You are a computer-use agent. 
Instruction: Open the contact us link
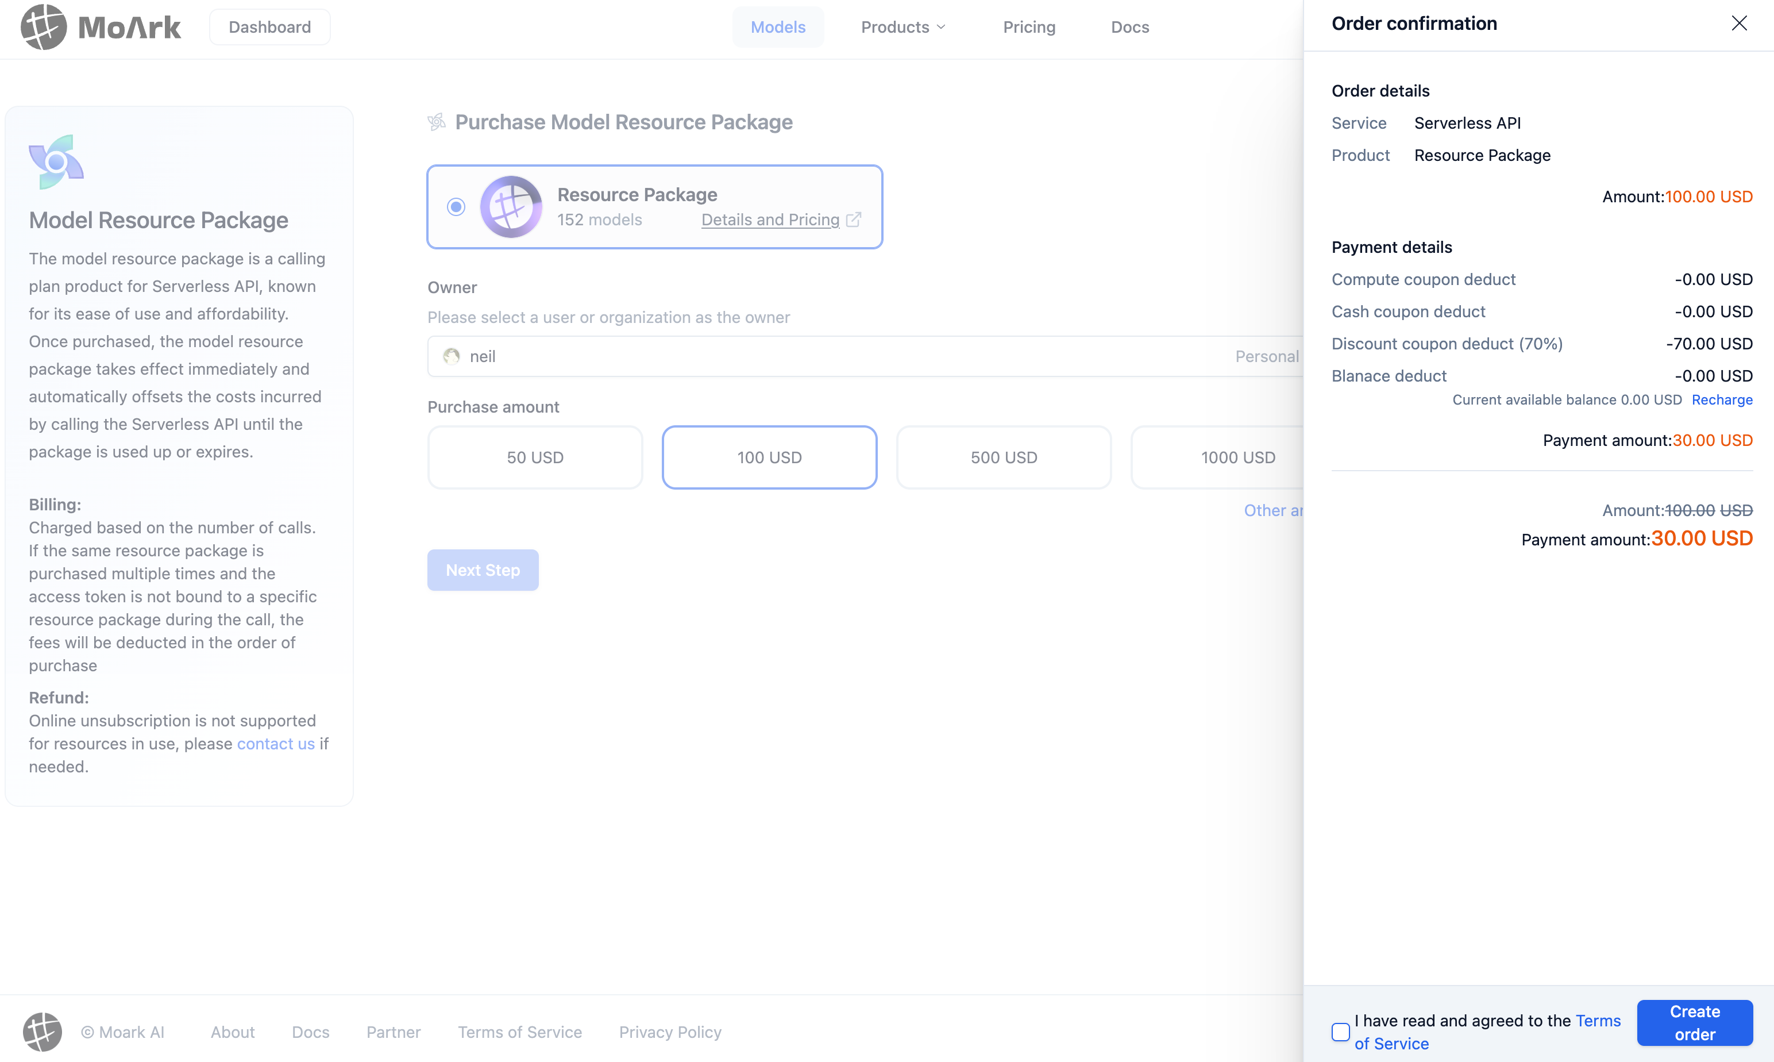click(275, 744)
